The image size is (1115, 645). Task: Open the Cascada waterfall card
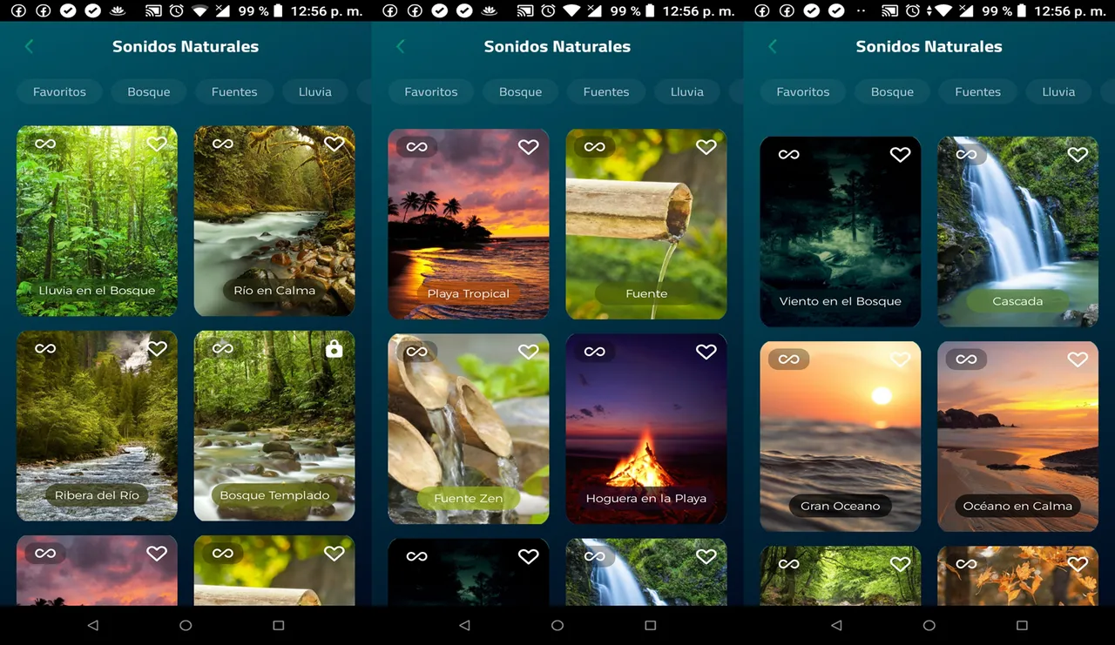click(x=1018, y=232)
